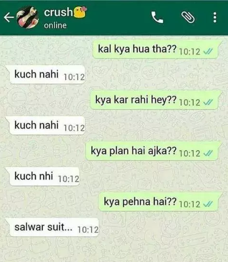
Task: Select the emoji beside crush name
Action: pyautogui.click(x=80, y=12)
